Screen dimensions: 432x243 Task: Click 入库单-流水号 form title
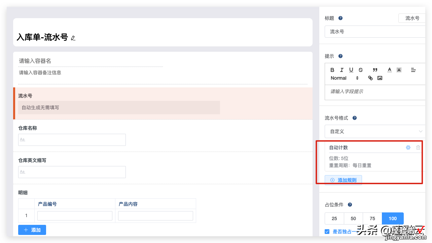pyautogui.click(x=42, y=37)
